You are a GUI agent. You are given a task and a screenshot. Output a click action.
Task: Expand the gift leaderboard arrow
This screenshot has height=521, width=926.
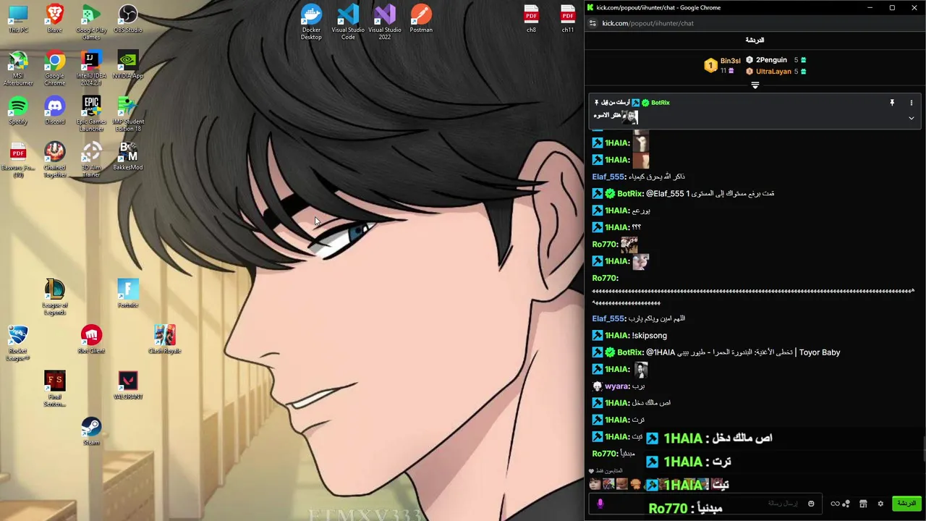(755, 85)
